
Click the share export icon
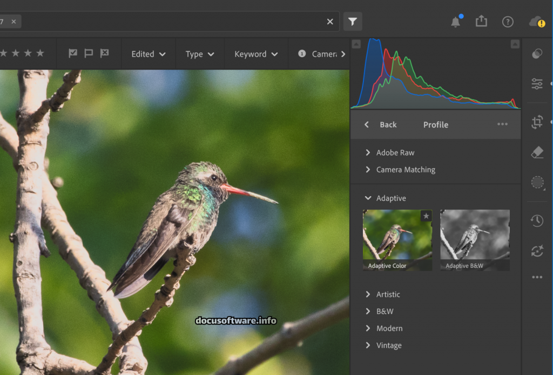tap(481, 21)
